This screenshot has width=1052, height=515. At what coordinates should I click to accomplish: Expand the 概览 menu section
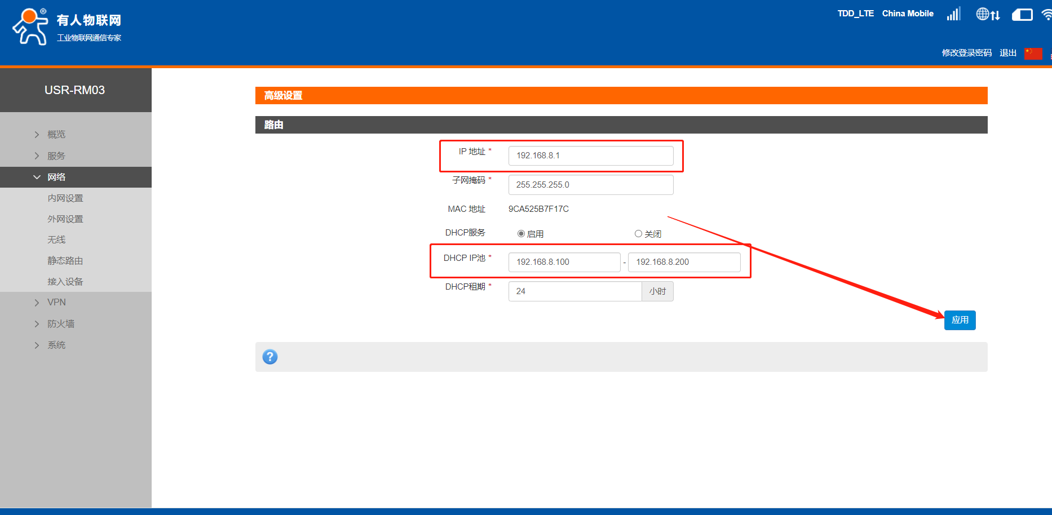pos(56,135)
